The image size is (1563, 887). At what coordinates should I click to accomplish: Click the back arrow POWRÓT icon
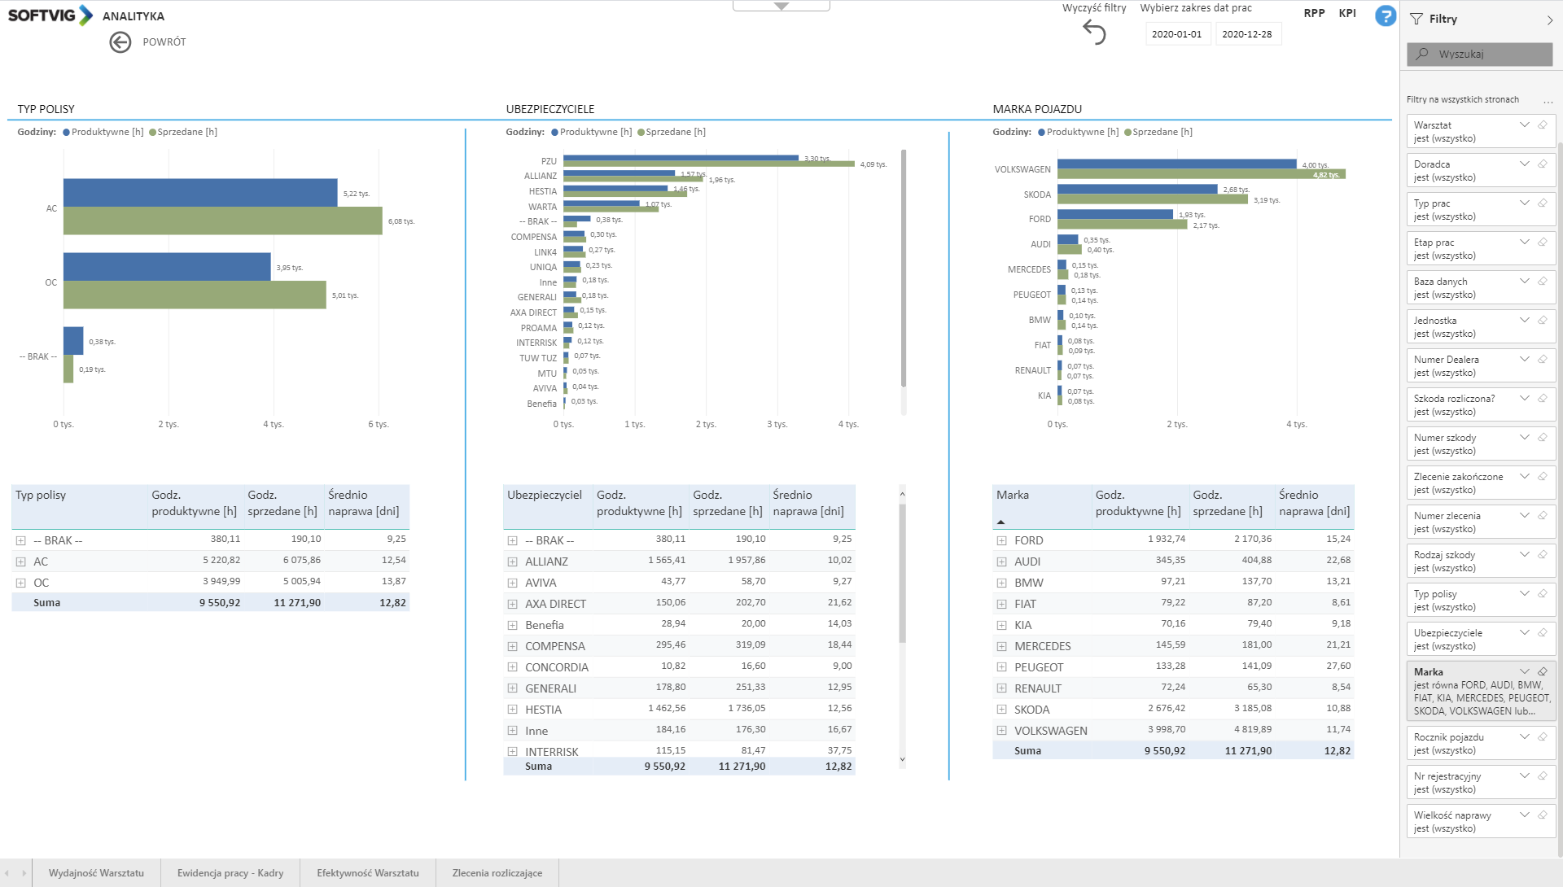pyautogui.click(x=120, y=42)
